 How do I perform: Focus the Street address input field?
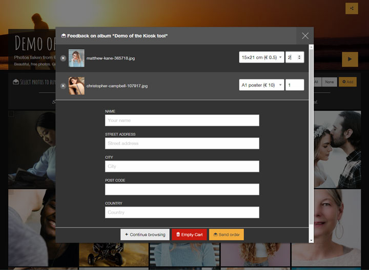[182, 143]
